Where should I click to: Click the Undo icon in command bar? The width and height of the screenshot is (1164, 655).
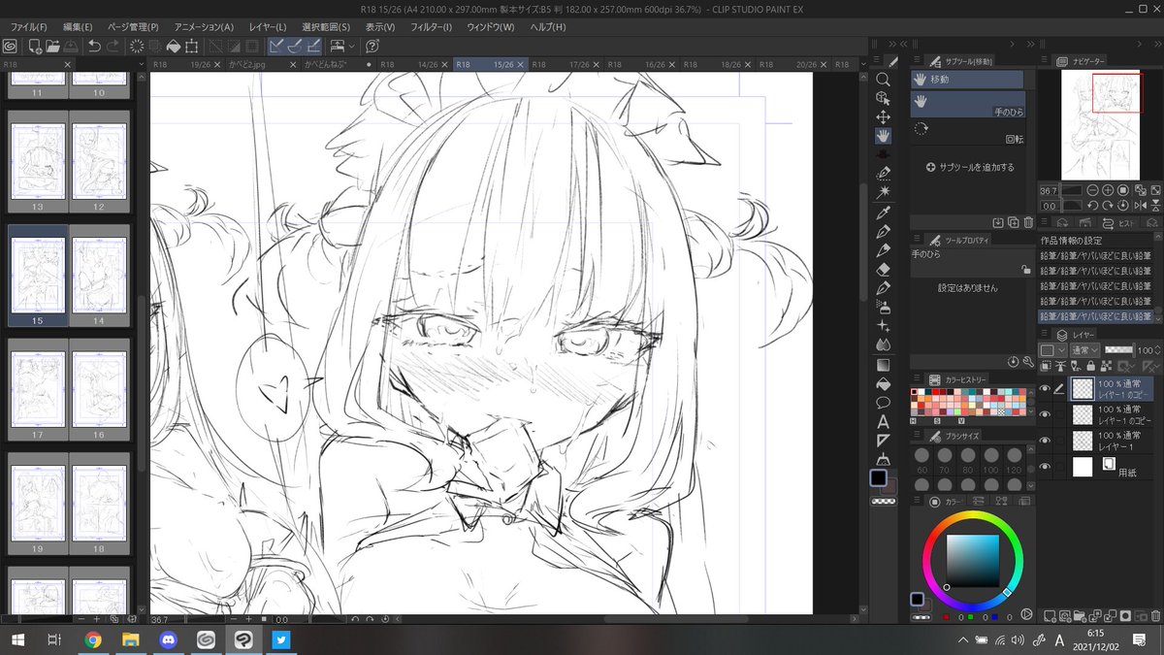point(94,46)
